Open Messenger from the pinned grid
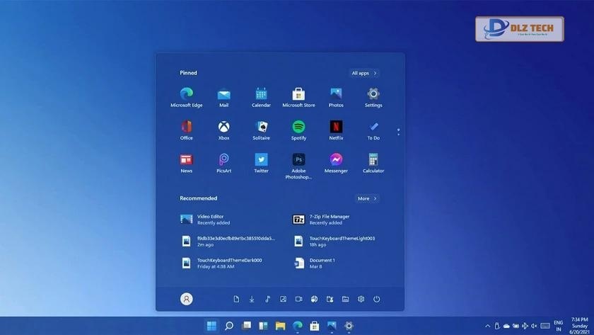 click(x=336, y=160)
